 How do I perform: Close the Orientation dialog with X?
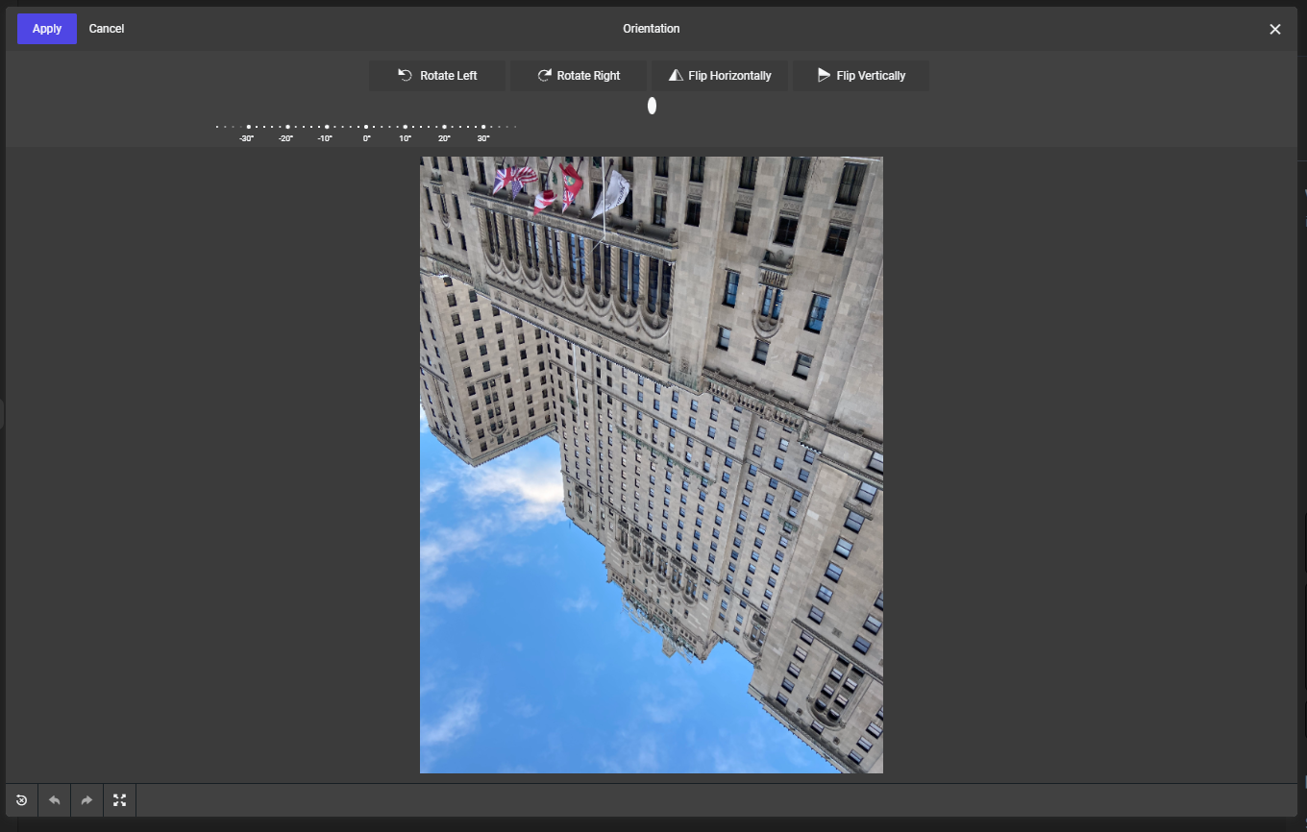[1275, 29]
